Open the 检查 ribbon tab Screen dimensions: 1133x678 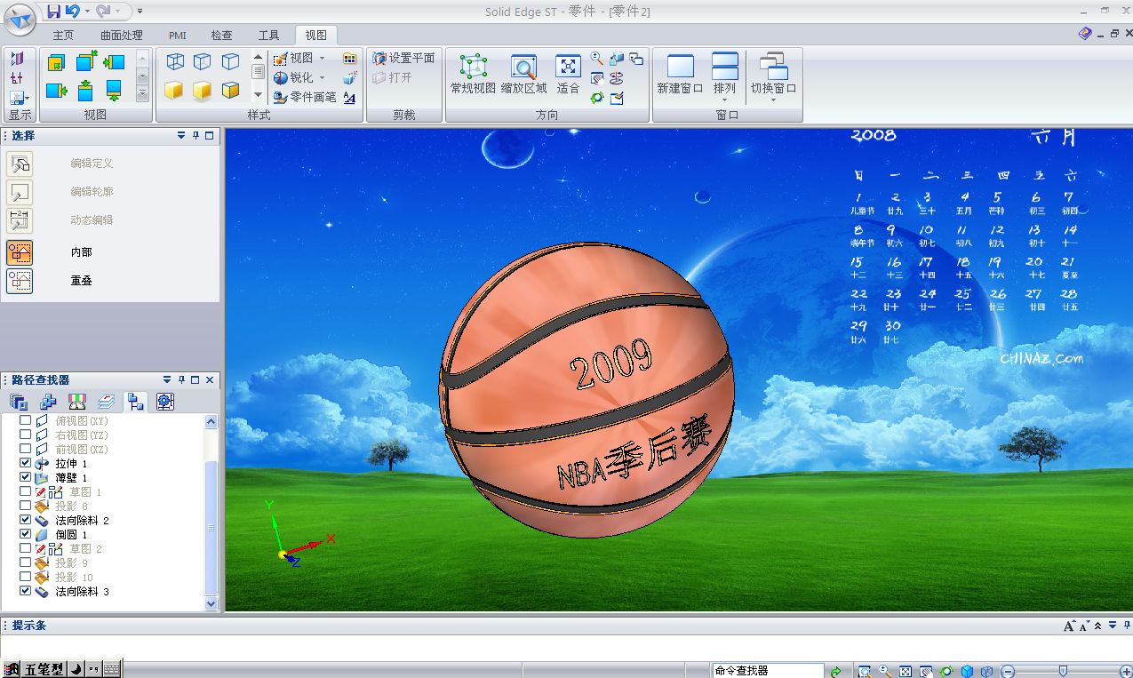(221, 36)
